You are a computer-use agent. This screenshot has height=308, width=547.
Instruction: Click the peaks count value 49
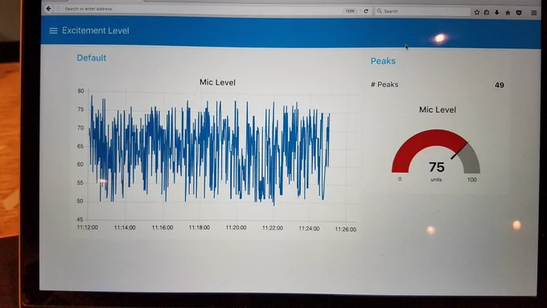tap(500, 85)
